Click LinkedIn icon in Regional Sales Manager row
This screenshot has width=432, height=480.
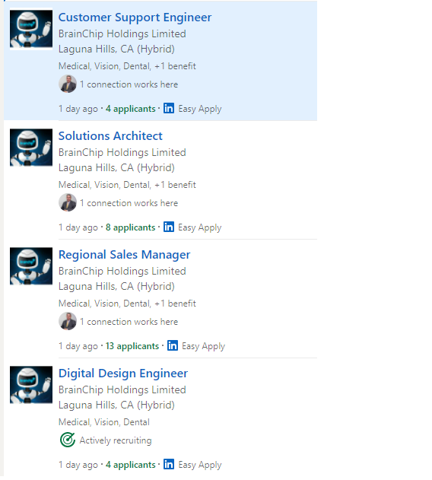(x=173, y=345)
